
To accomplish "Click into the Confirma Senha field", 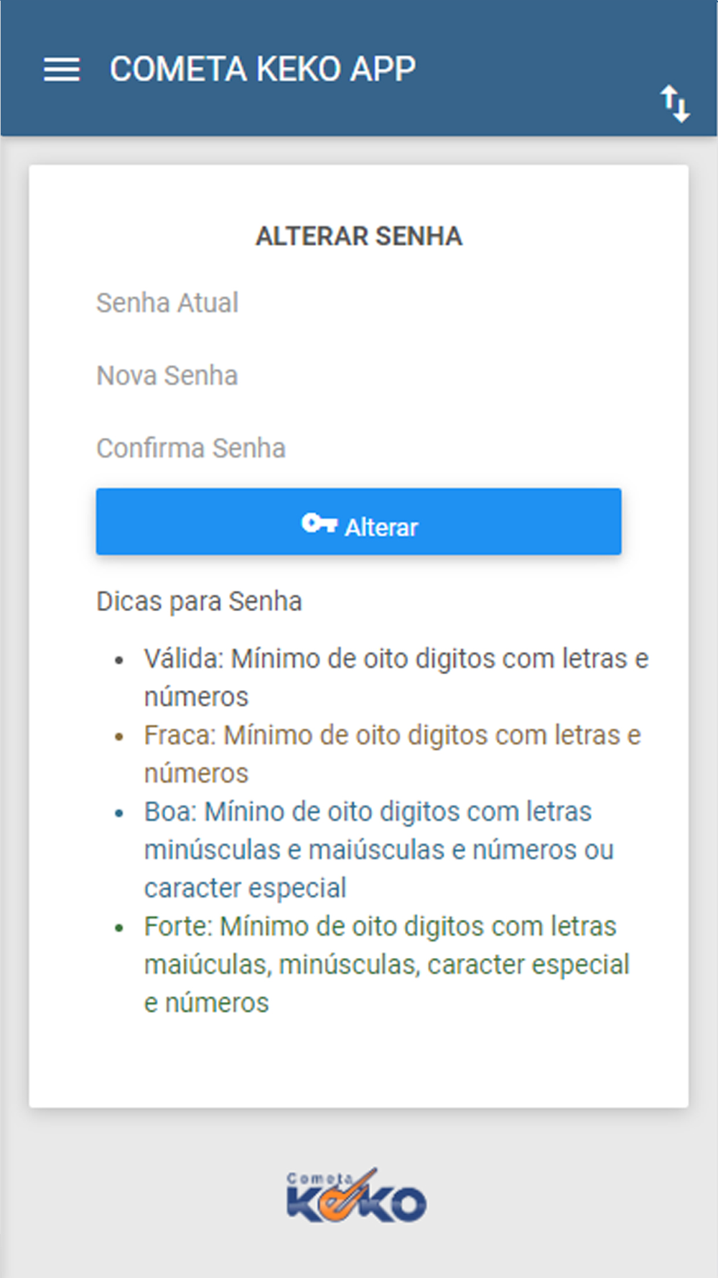I will [x=358, y=449].
